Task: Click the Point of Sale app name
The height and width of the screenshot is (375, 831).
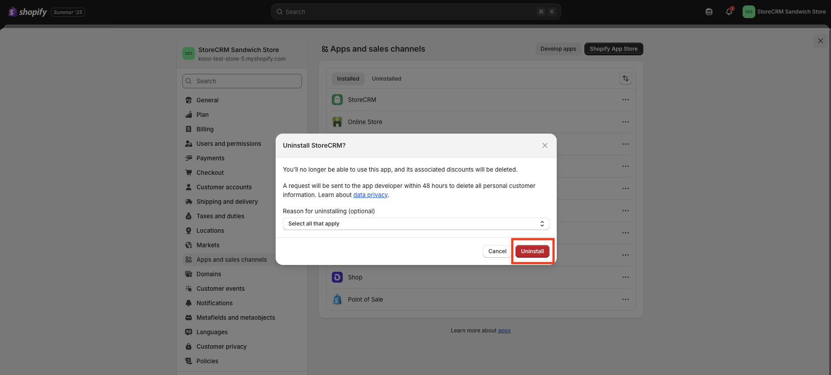Action: click(x=365, y=299)
